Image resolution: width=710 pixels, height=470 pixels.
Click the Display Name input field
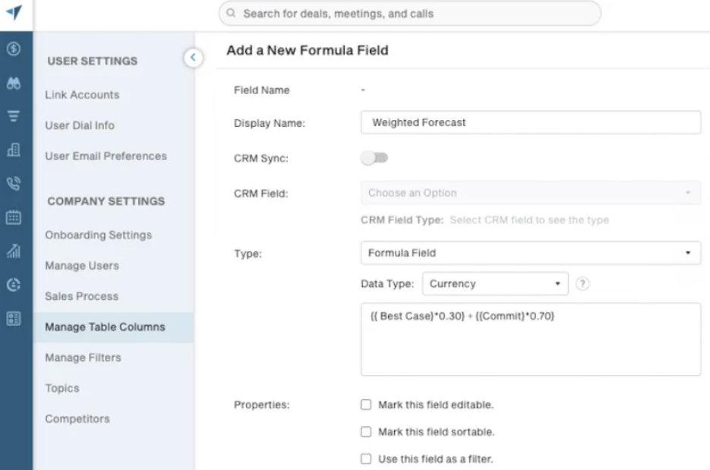[x=530, y=122]
